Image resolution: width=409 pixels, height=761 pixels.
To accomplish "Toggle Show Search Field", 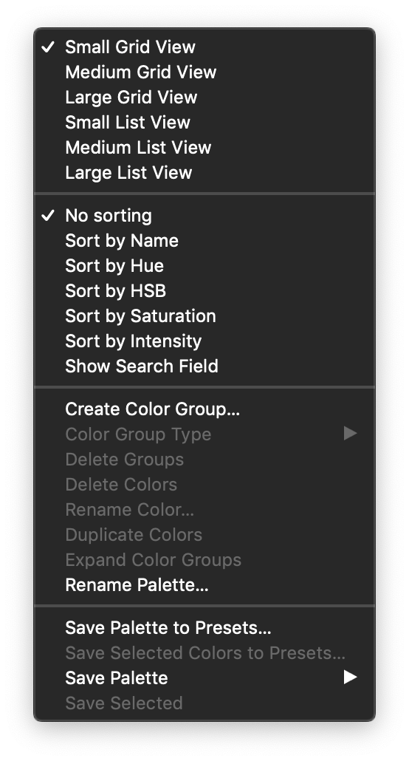I will tap(205, 366).
